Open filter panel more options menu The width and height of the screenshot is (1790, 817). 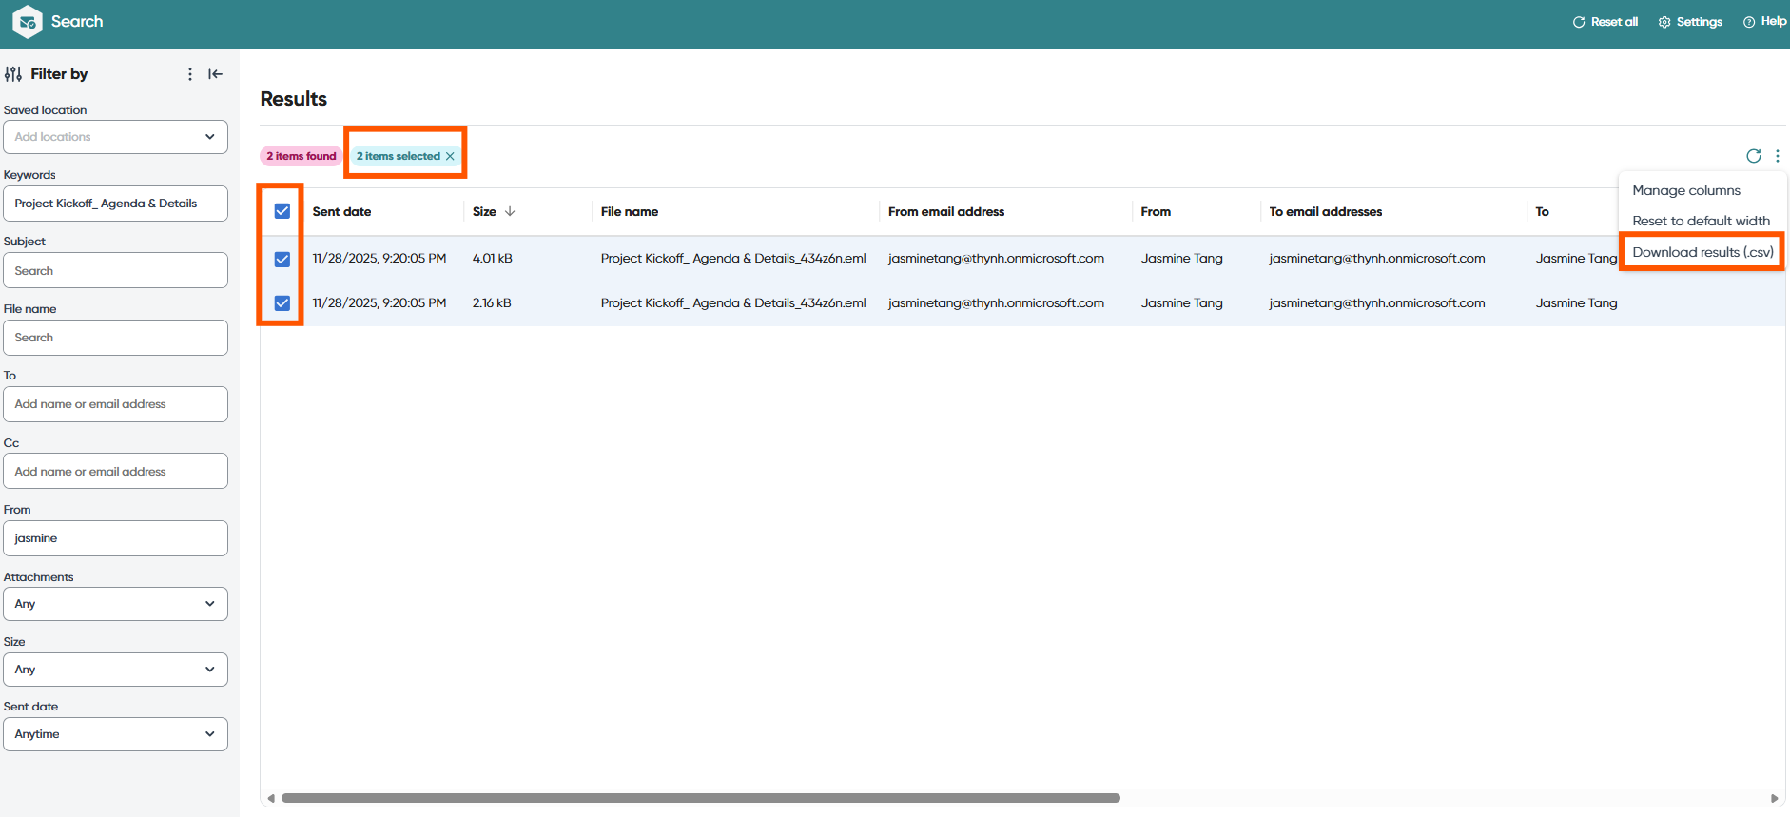[x=190, y=74]
